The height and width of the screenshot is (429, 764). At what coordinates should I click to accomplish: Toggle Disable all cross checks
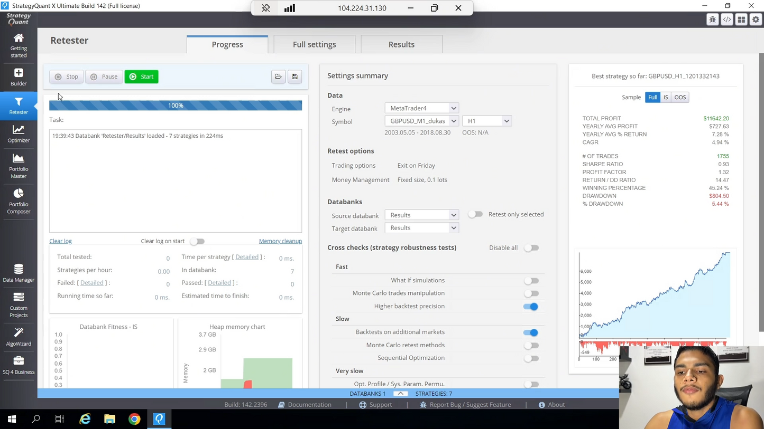(x=531, y=247)
